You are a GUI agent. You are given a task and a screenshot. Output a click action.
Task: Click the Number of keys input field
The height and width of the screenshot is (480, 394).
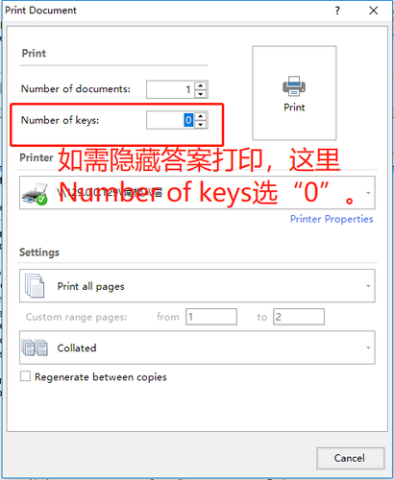pos(170,120)
